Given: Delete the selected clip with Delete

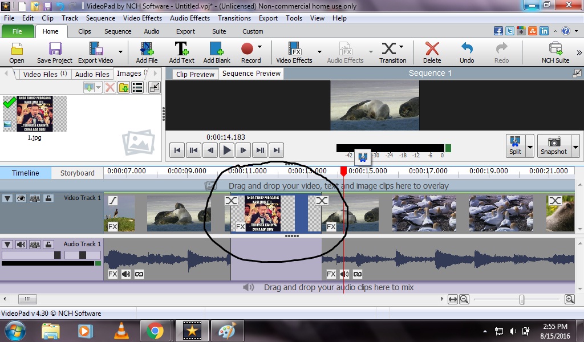Looking at the screenshot, I should click(x=432, y=53).
